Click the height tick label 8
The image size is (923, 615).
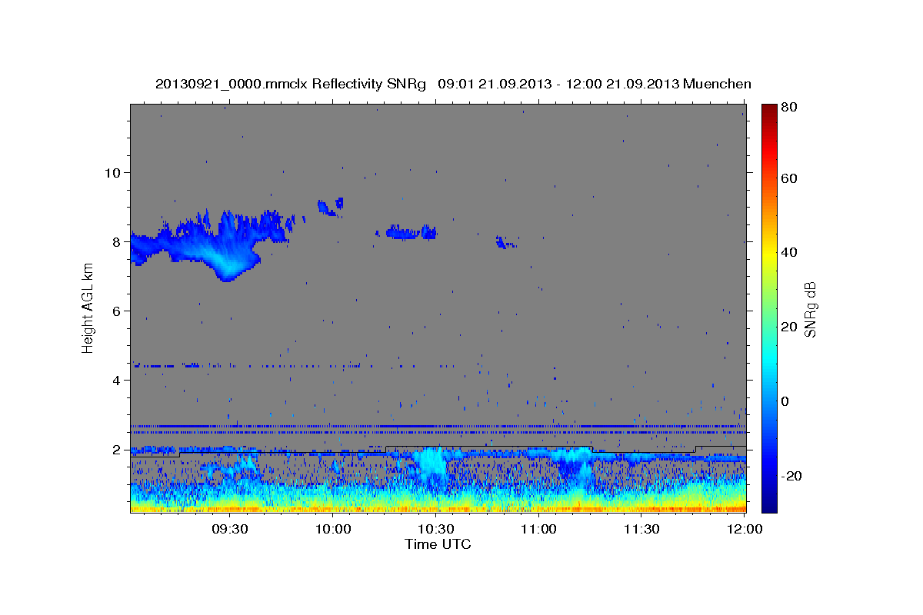[117, 241]
